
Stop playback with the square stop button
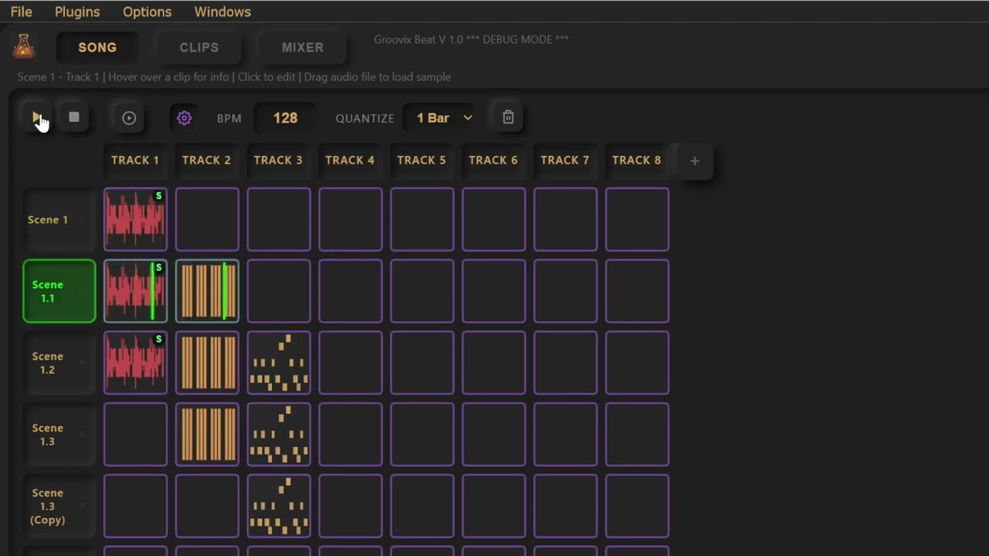[74, 117]
